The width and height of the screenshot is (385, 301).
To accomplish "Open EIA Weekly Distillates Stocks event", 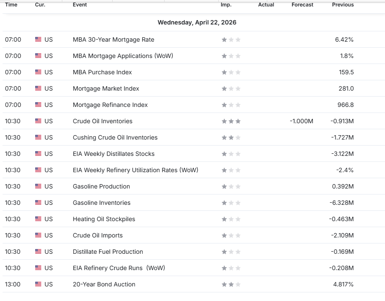I will (x=114, y=154).
